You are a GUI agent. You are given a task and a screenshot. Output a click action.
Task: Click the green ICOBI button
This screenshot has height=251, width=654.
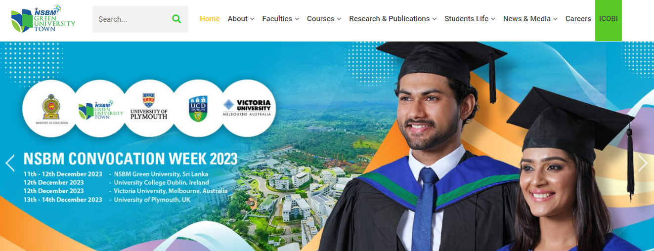coord(609,20)
